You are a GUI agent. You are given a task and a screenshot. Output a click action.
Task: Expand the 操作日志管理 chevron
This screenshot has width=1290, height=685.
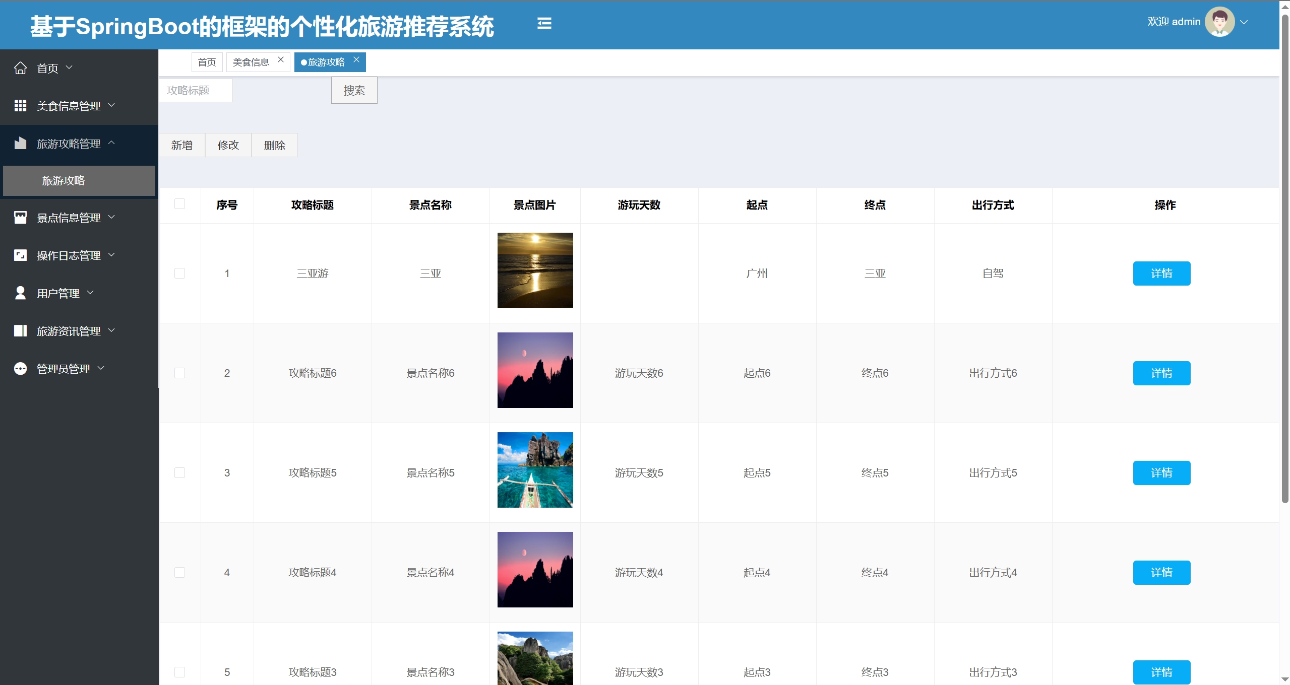tap(111, 254)
